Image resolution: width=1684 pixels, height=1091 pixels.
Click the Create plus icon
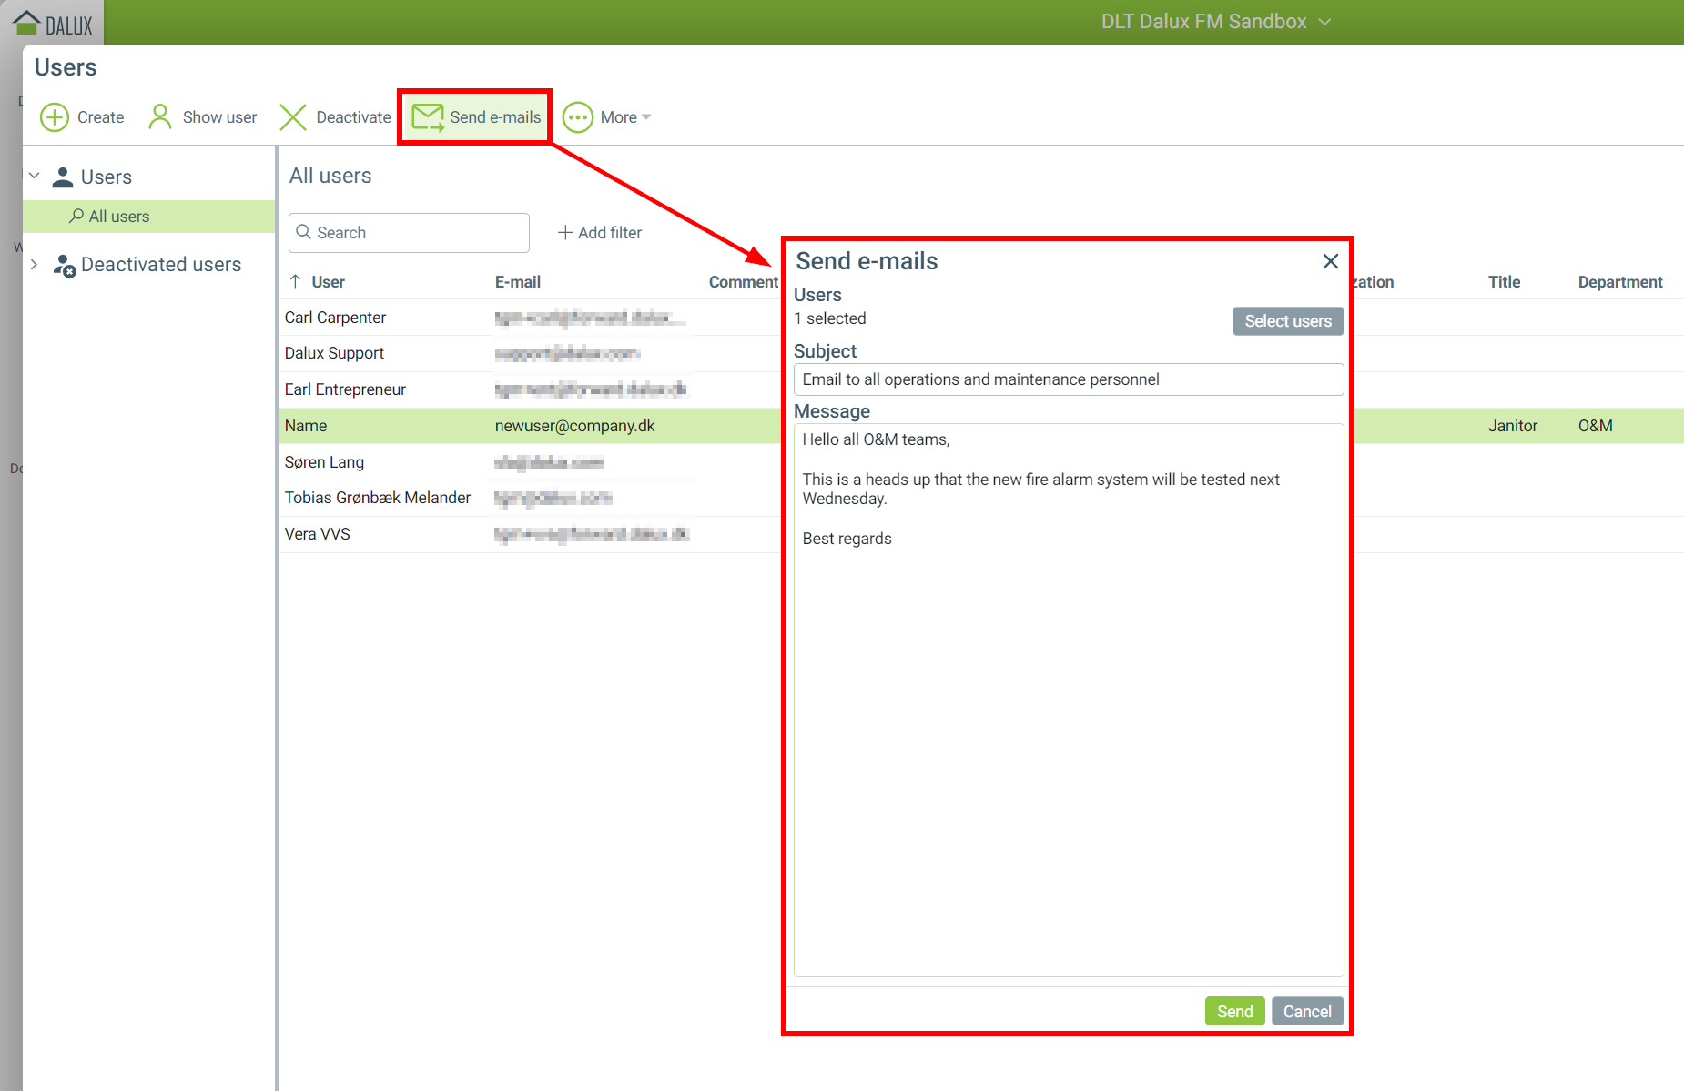[x=55, y=117]
